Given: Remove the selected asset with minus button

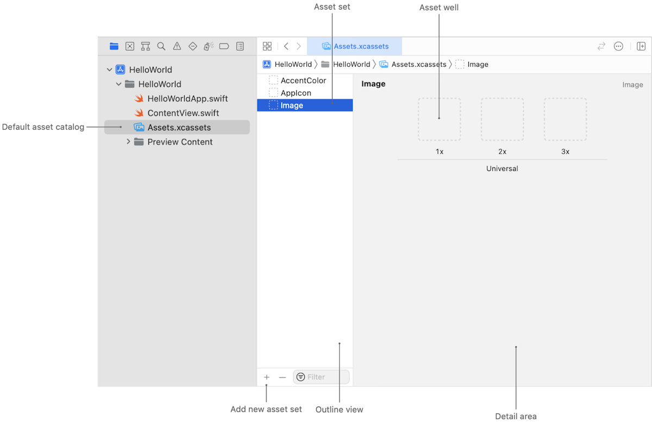Looking at the screenshot, I should click(x=283, y=377).
